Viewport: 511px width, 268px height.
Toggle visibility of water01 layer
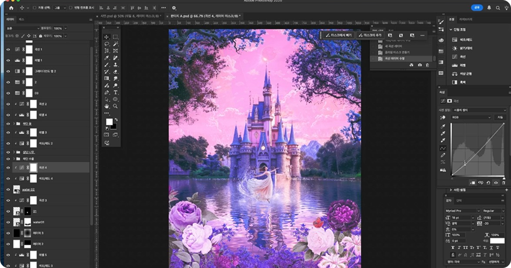point(8,222)
